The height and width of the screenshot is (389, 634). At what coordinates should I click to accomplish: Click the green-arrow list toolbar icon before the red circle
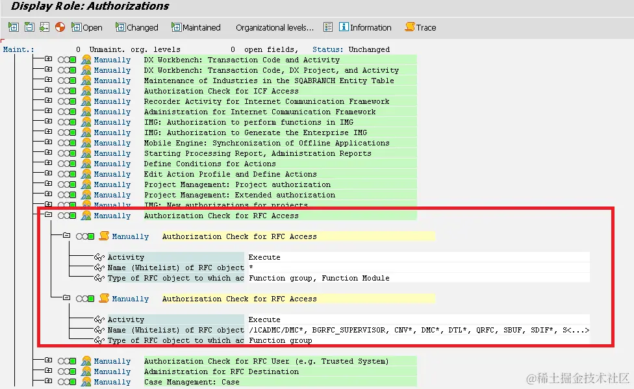coord(44,27)
